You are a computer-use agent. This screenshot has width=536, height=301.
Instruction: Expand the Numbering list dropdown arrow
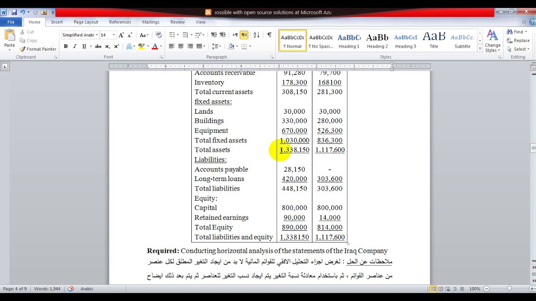[x=191, y=35]
